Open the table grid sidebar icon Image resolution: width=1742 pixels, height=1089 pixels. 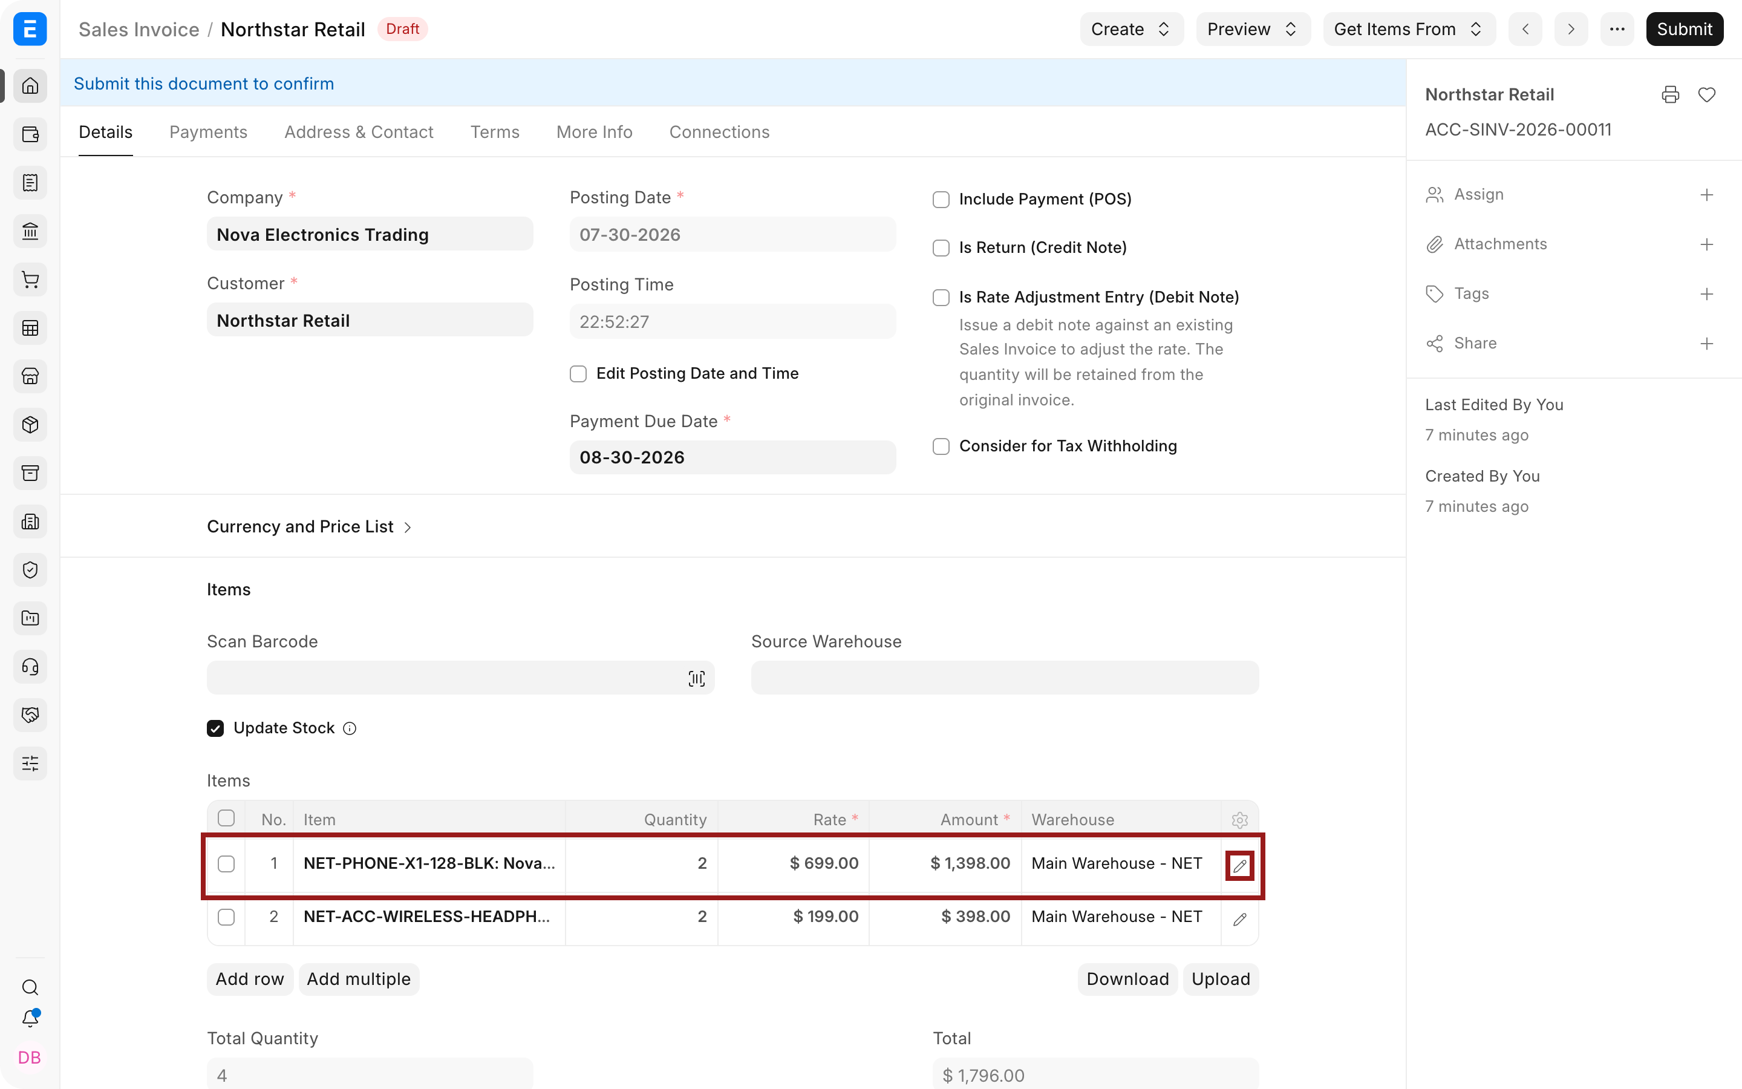30,328
